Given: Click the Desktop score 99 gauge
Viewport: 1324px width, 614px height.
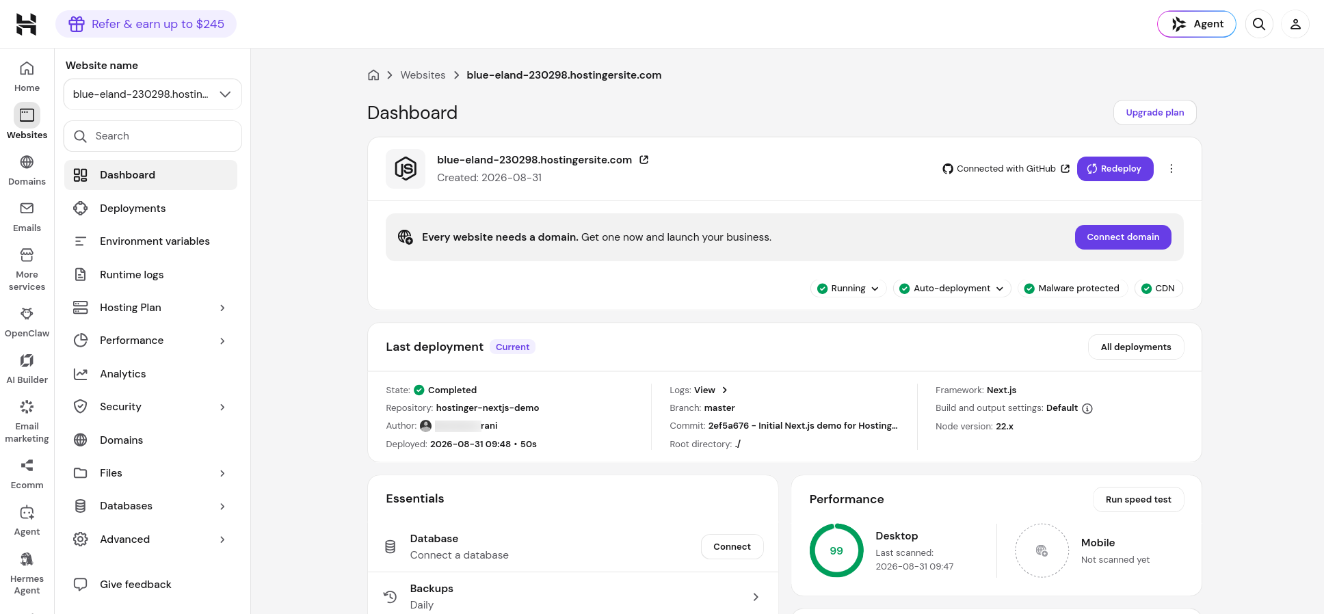Looking at the screenshot, I should pyautogui.click(x=836, y=550).
